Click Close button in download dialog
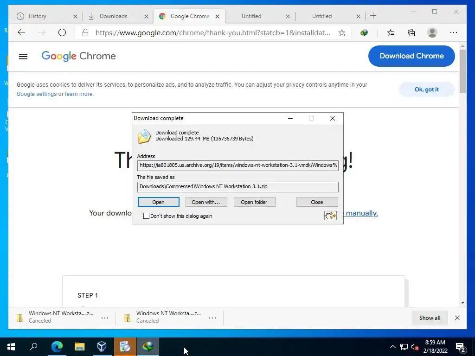Screen dimensions: 475x356 [x=317, y=202]
